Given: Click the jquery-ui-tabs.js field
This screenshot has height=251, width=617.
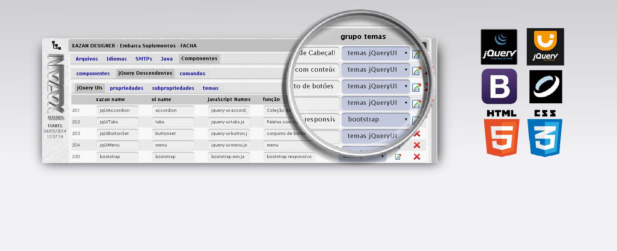Looking at the screenshot, I should coord(229,122).
